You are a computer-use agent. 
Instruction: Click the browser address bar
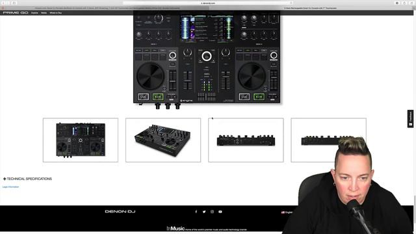(x=208, y=3)
